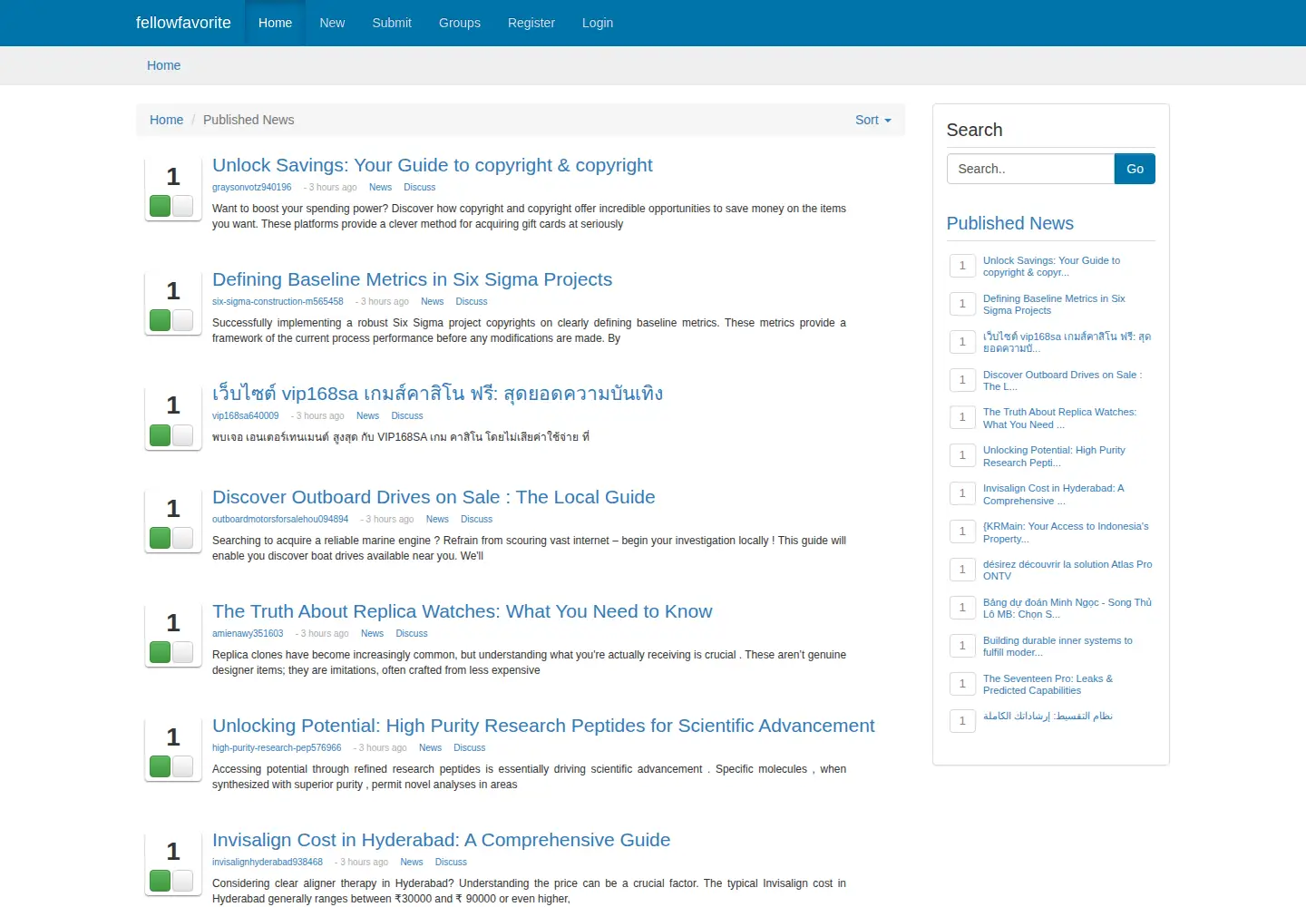Open the Unlock Savings post title
The height and width of the screenshot is (907, 1306).
pyautogui.click(x=433, y=165)
